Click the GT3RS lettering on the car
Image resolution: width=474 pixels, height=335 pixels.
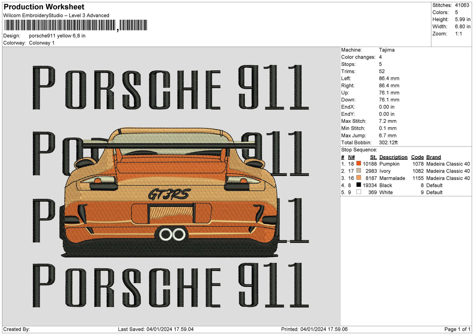point(169,194)
